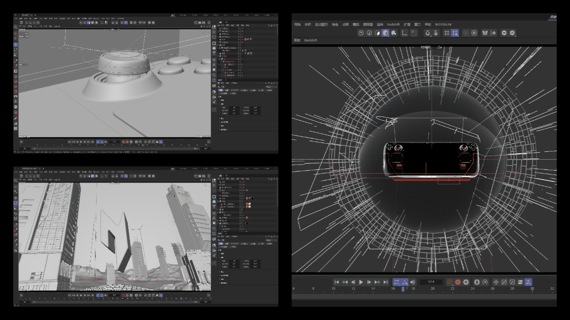570x320 pixels.
Task: Toggle loop playback in the right window
Action: click(396, 282)
